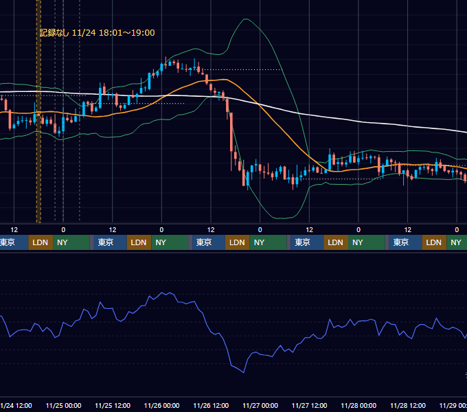Select the lower green Bollinger band trough
This screenshot has height=412, width=467.
pos(280,218)
